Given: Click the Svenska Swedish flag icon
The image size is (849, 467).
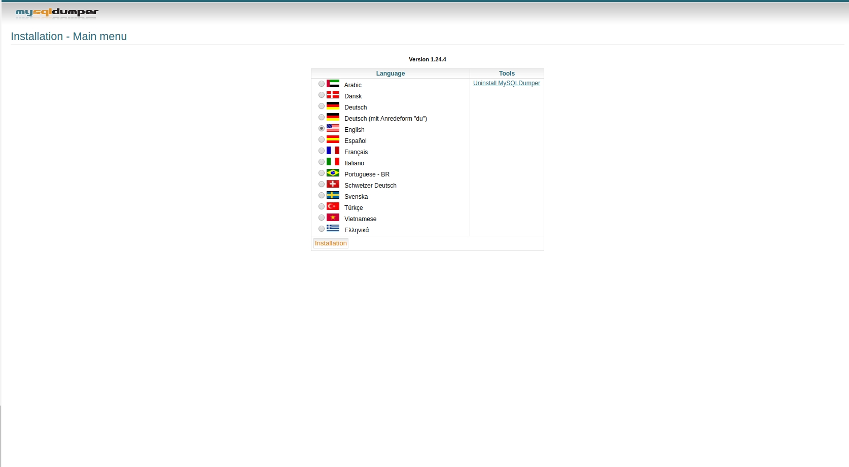Looking at the screenshot, I should click(333, 195).
